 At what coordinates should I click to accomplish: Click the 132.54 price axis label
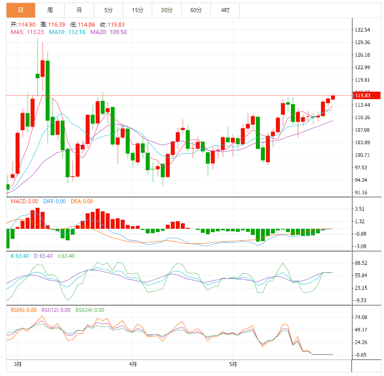[x=362, y=30]
